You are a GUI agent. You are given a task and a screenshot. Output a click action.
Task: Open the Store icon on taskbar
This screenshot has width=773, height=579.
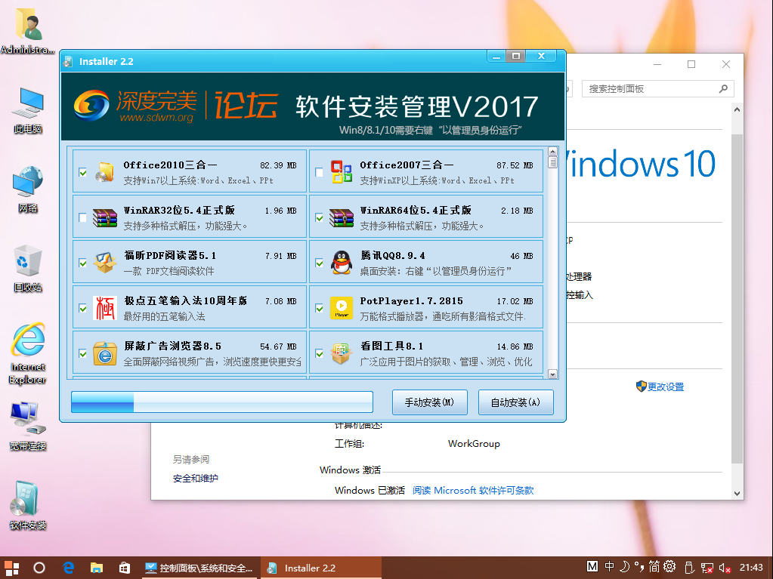click(x=125, y=568)
